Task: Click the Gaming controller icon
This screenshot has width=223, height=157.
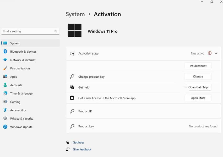Action: 5,102
